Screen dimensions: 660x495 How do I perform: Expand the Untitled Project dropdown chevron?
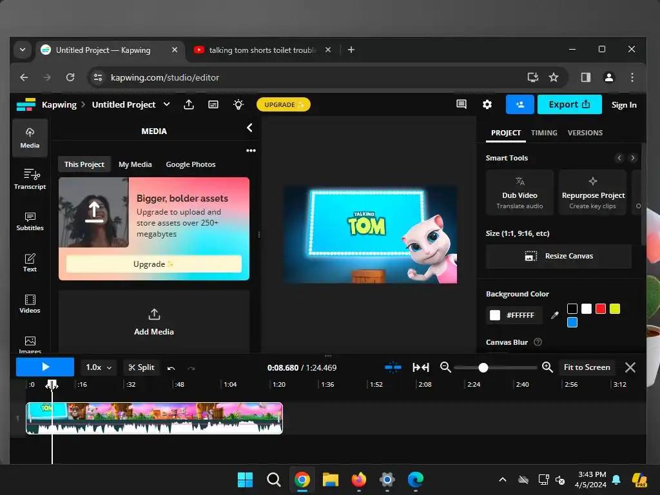coord(167,104)
